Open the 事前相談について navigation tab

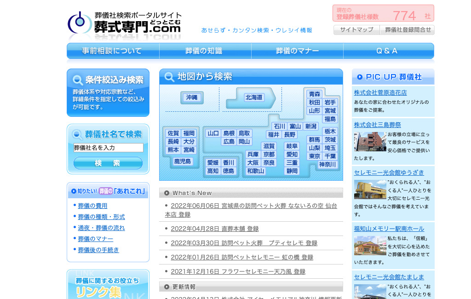click(x=112, y=51)
